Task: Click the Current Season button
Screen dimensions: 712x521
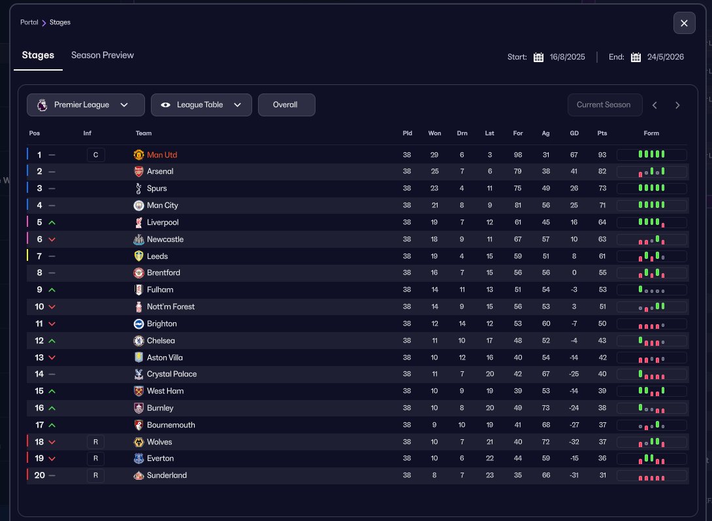Action: click(x=604, y=105)
